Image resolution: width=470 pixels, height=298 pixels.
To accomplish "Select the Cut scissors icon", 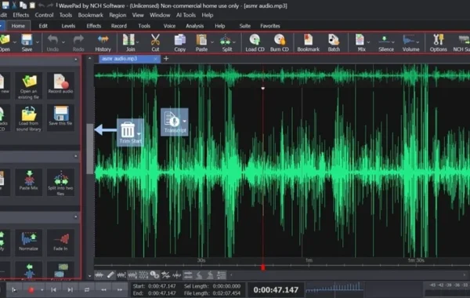I will (155, 42).
